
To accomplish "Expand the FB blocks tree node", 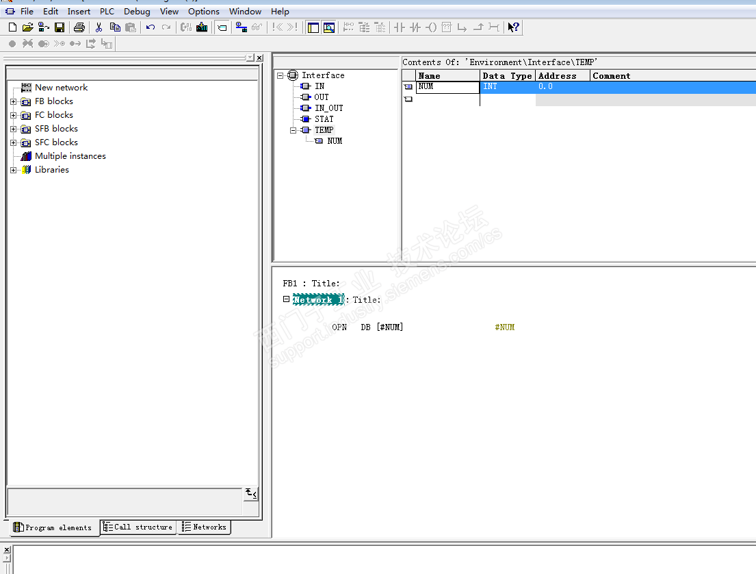I will pyautogui.click(x=13, y=101).
